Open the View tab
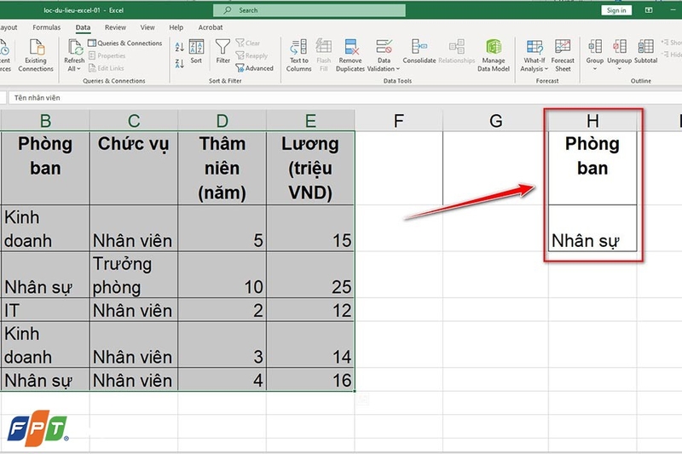The image size is (682, 454). point(147,27)
